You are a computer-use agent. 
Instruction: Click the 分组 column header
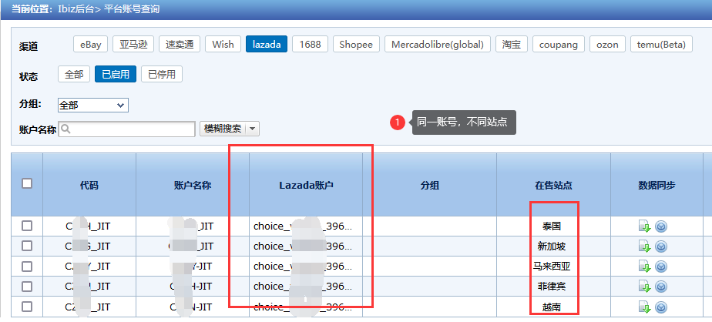(x=429, y=185)
